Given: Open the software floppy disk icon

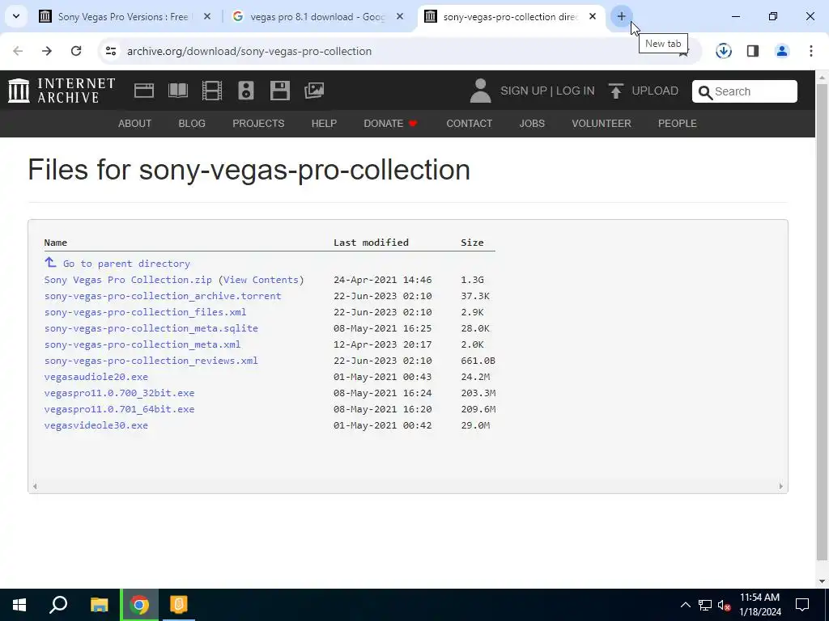Looking at the screenshot, I should (279, 91).
